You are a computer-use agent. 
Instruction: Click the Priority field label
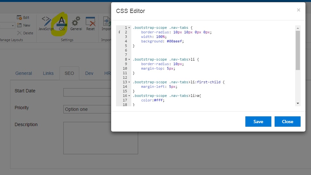tap(22, 108)
